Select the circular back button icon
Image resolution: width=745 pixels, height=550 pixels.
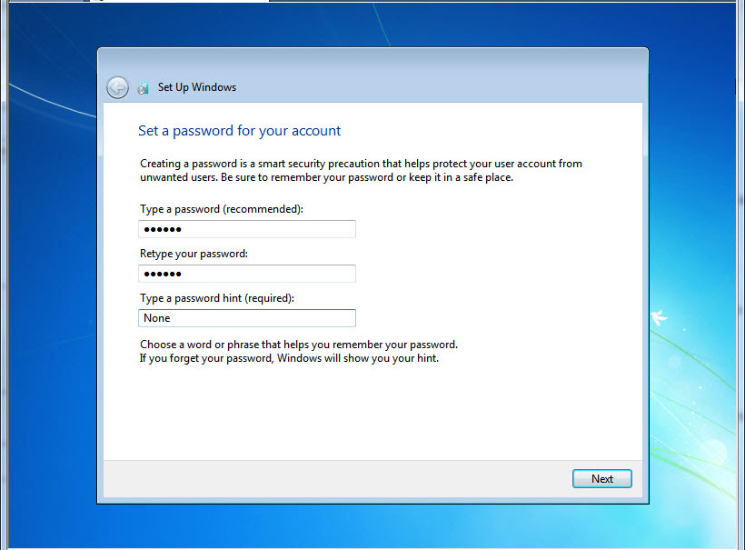[117, 86]
